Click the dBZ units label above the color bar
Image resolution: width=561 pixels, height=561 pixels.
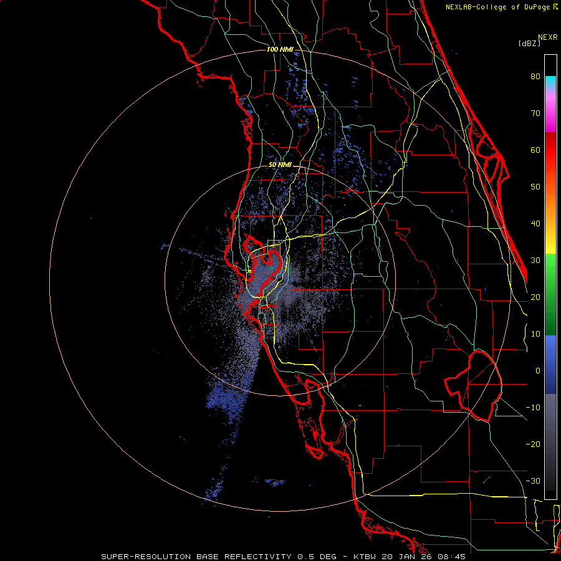tap(529, 43)
